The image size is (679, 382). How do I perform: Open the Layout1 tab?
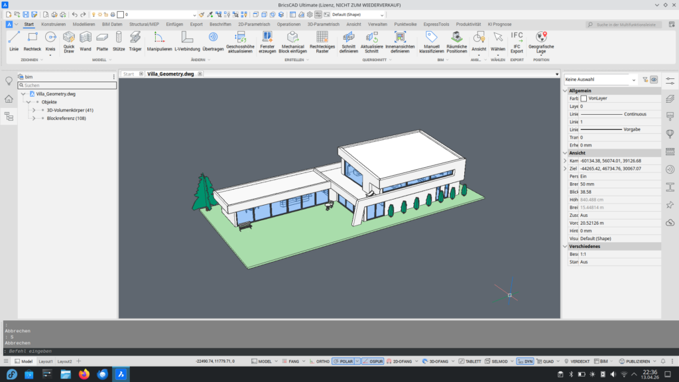[x=46, y=361]
